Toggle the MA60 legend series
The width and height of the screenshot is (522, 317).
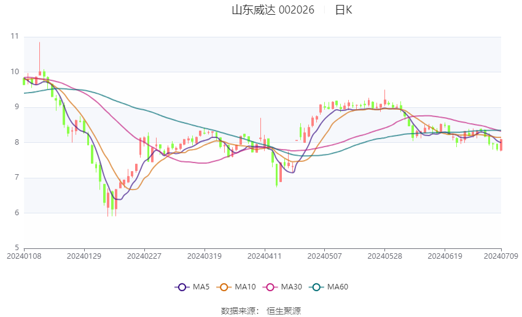tap(329, 287)
